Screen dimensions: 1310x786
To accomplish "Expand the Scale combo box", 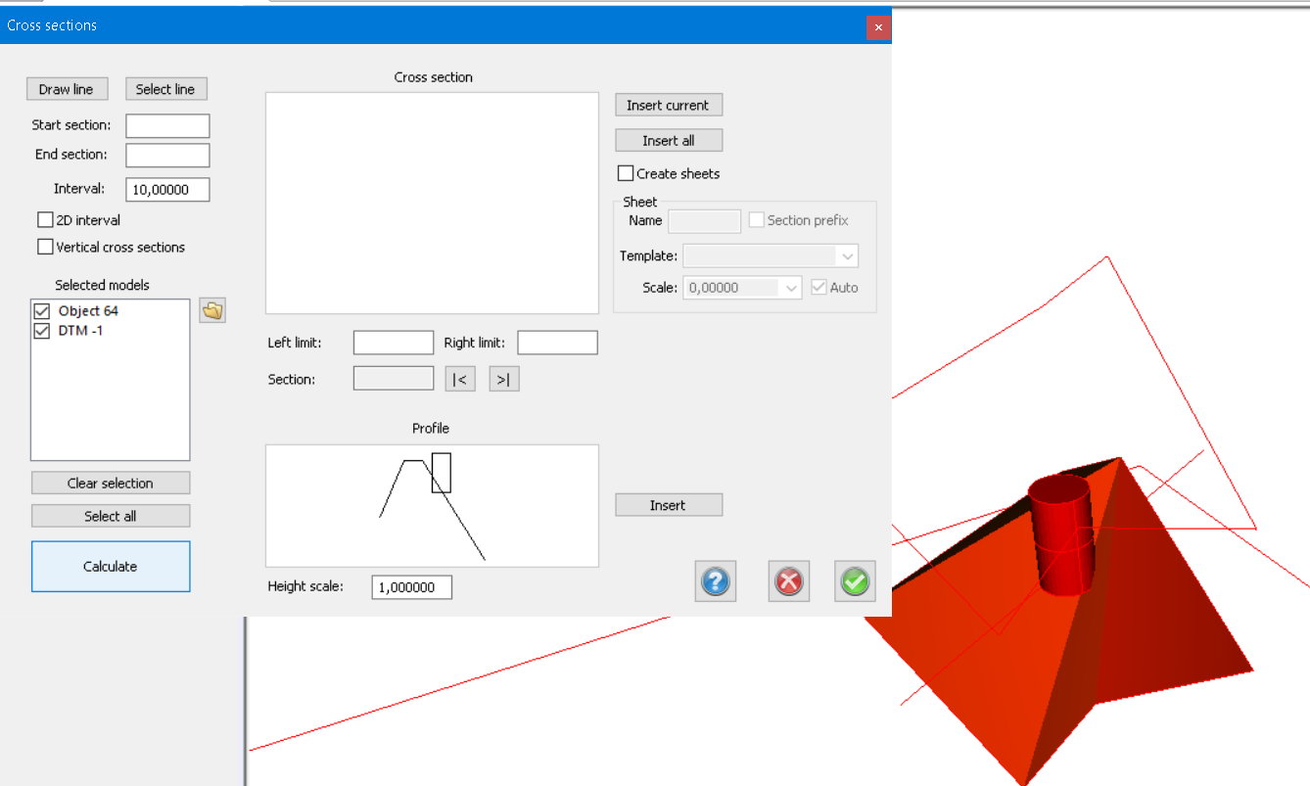I will coord(789,288).
